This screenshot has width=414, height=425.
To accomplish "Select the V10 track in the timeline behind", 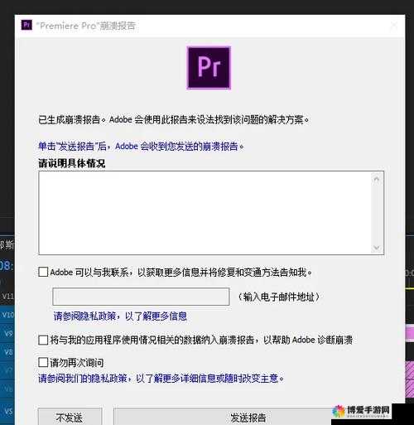I will pyautogui.click(x=7, y=315).
